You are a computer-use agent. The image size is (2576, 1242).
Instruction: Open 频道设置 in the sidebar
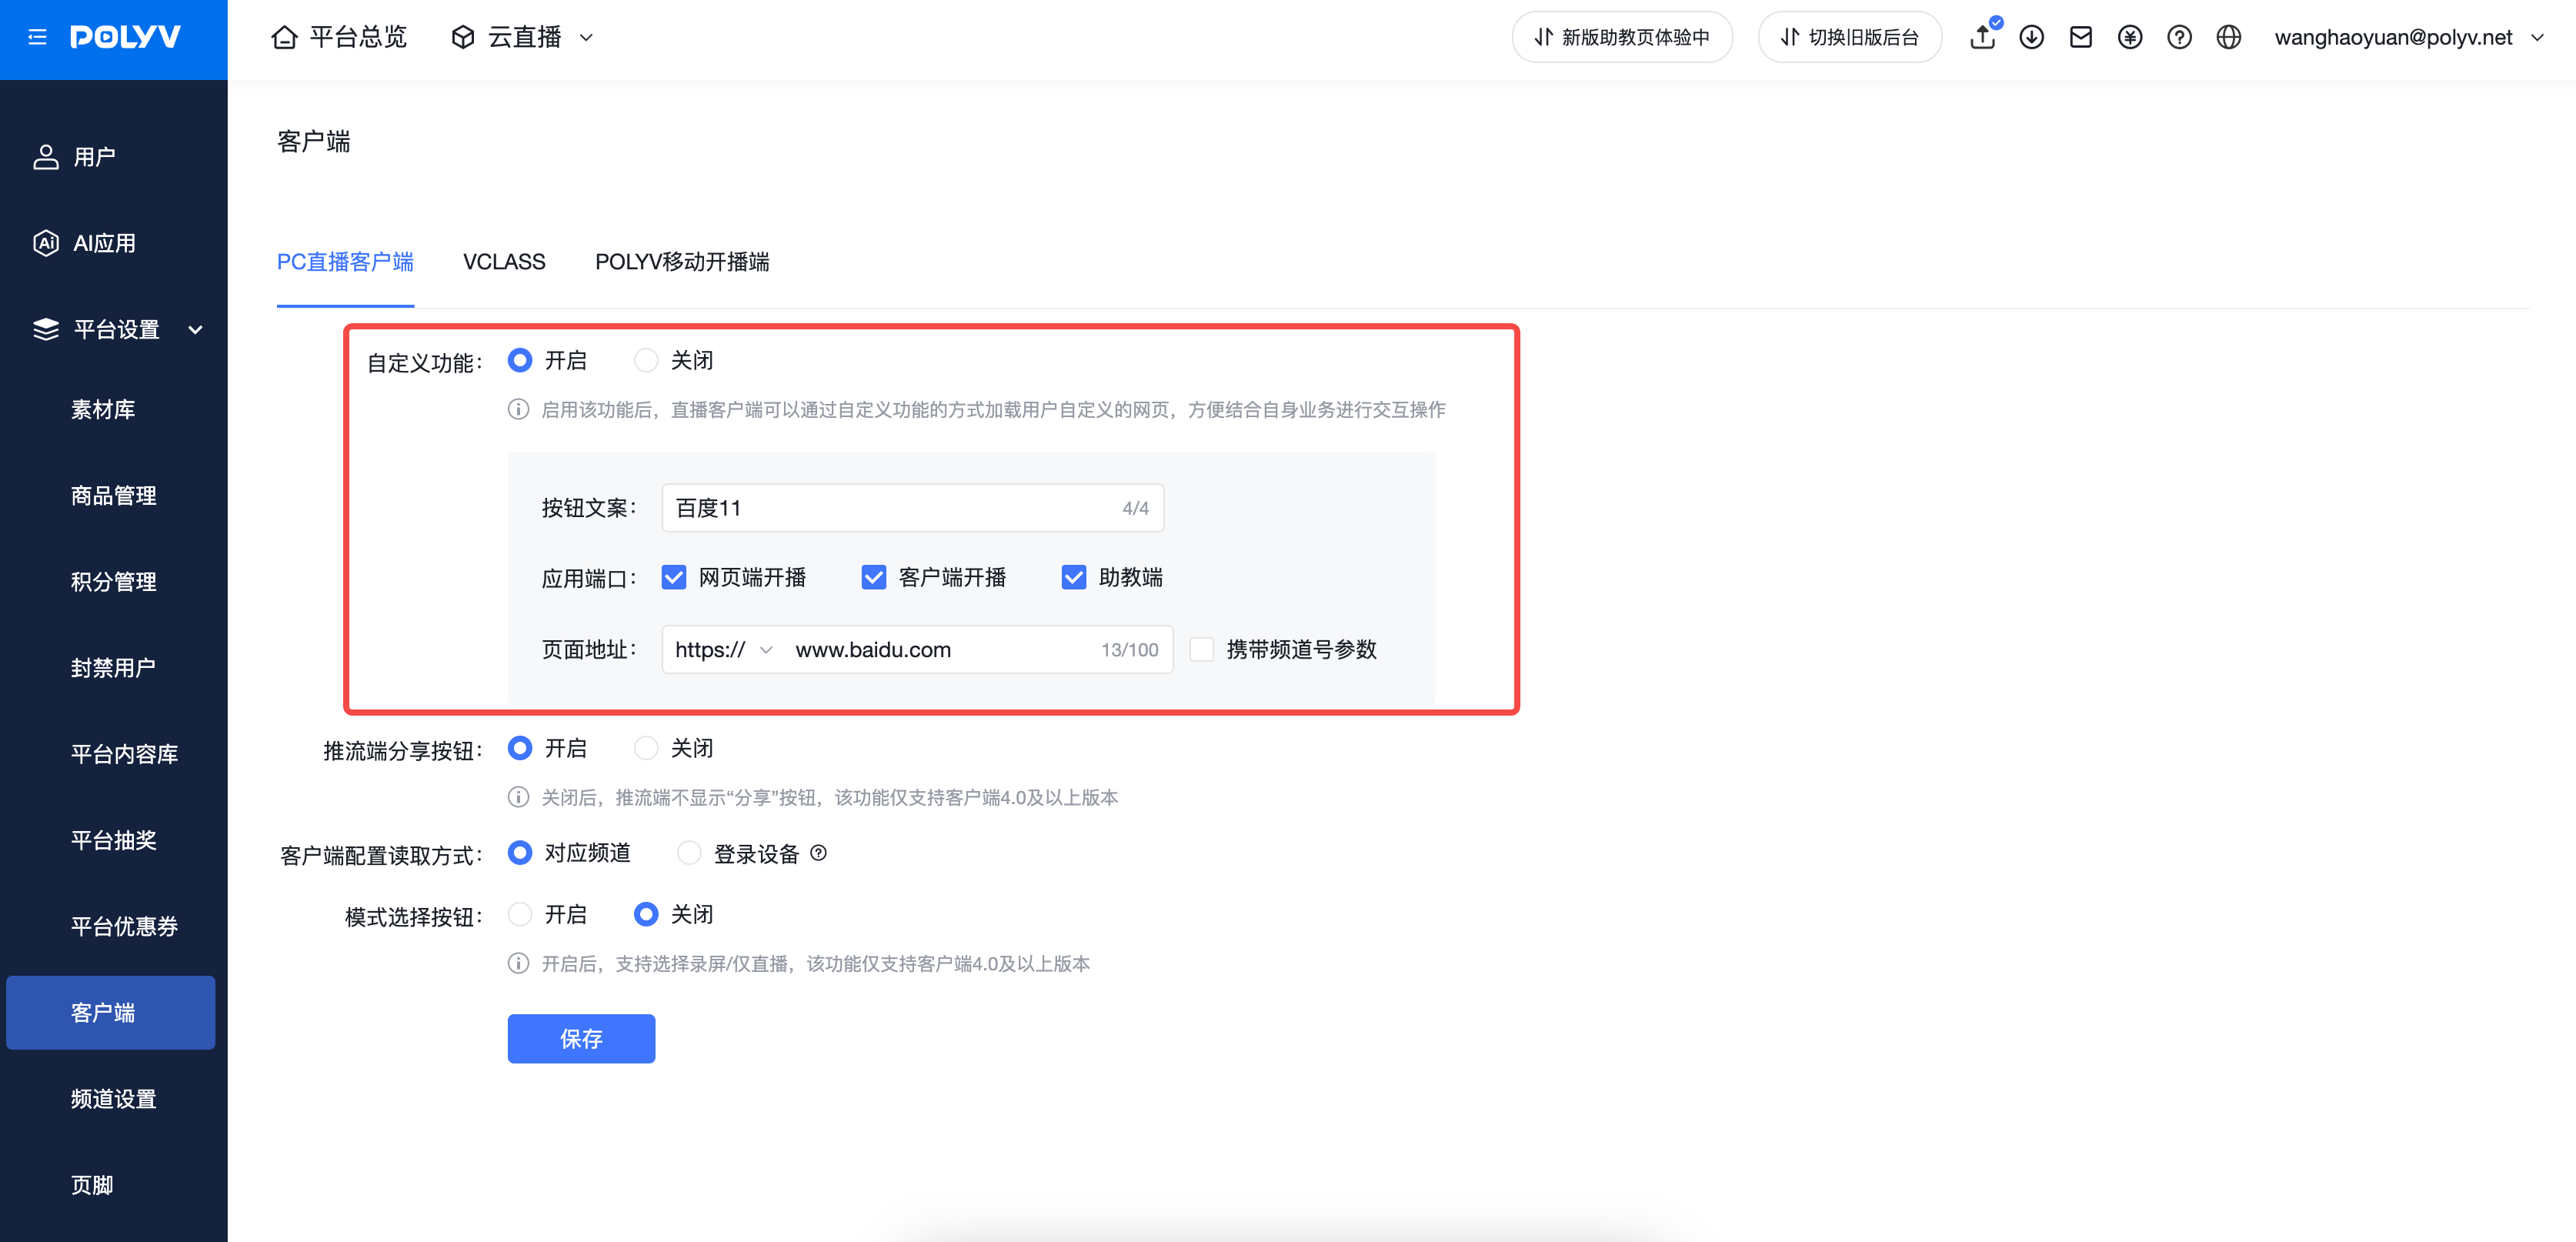pyautogui.click(x=112, y=1098)
